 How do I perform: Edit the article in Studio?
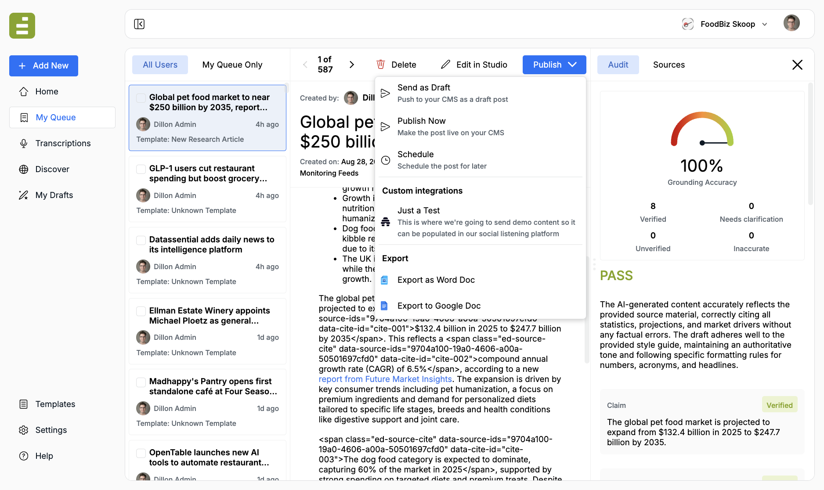click(x=474, y=65)
